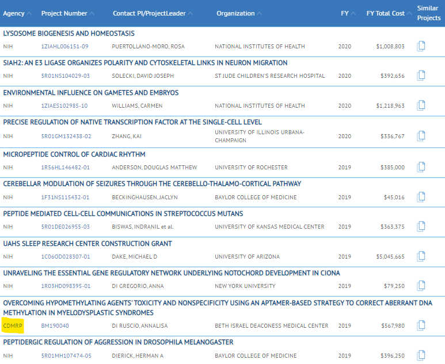Sort table by FY column
The height and width of the screenshot is (364, 445).
[348, 13]
